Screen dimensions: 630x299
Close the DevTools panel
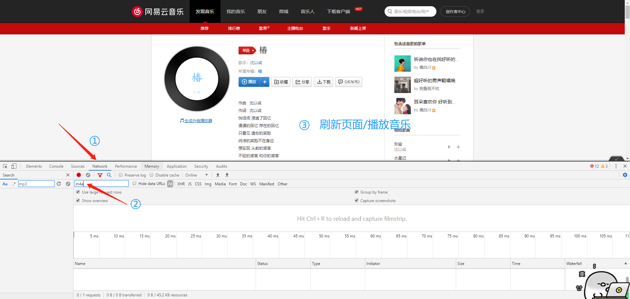click(x=625, y=166)
